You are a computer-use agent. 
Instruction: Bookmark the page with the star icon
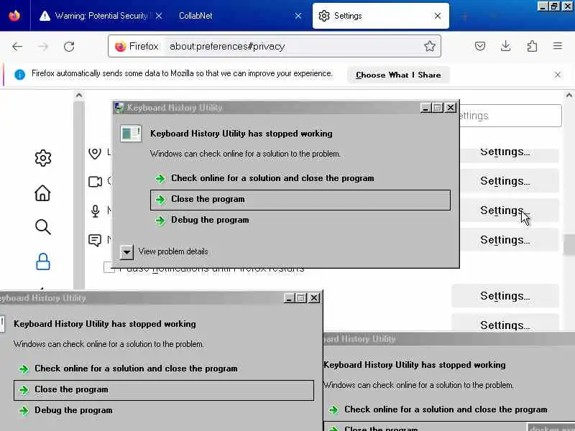click(429, 46)
